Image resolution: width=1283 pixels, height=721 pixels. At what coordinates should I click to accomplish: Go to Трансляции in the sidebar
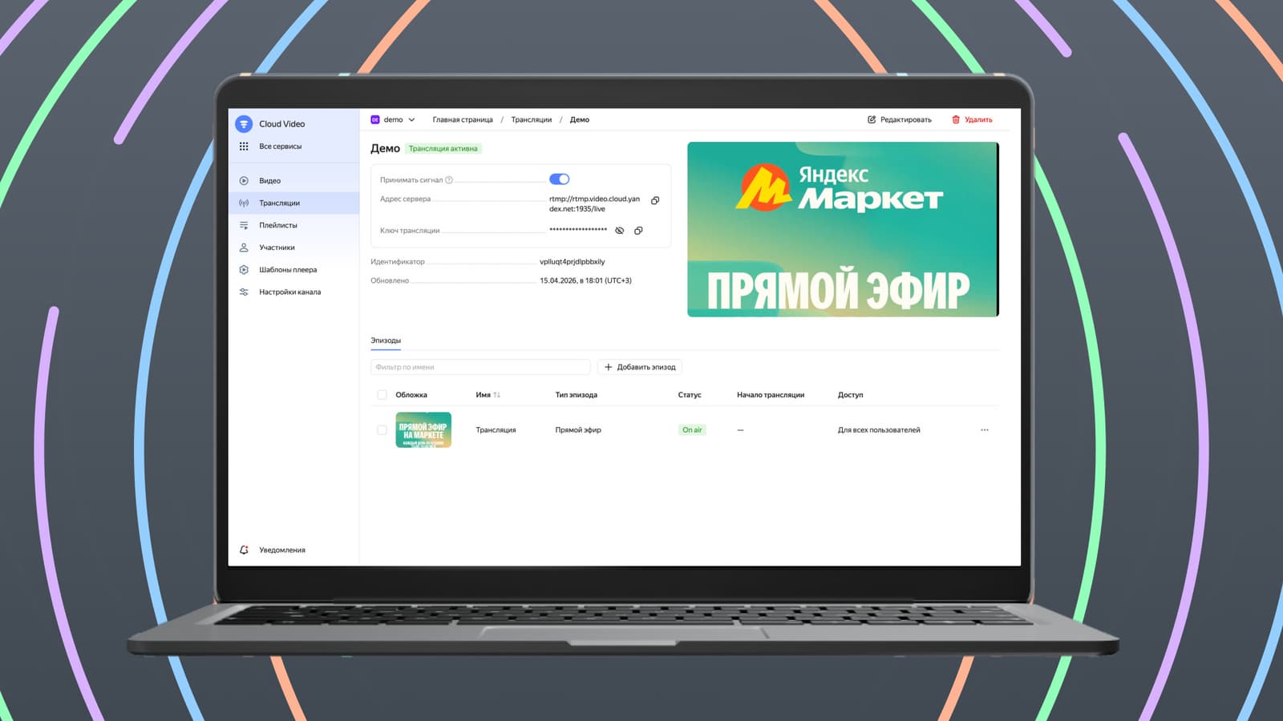(x=293, y=203)
